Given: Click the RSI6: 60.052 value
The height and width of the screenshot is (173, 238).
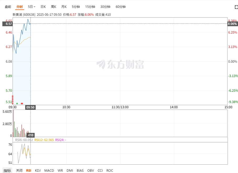Looking at the screenshot, I should click(24, 140).
